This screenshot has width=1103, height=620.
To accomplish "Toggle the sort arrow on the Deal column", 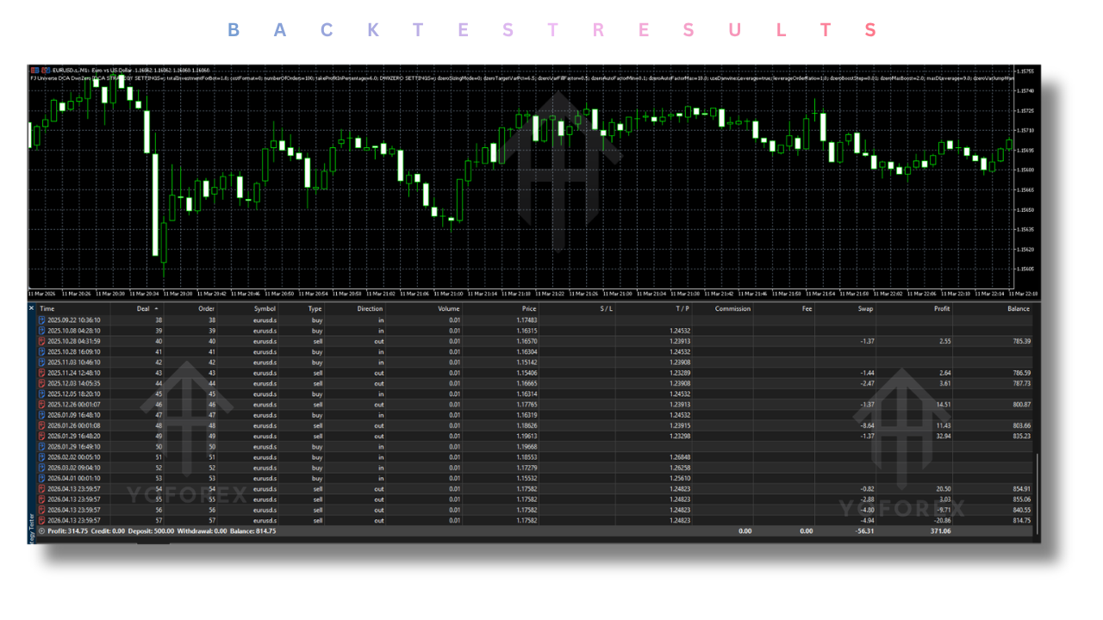I will [x=156, y=308].
